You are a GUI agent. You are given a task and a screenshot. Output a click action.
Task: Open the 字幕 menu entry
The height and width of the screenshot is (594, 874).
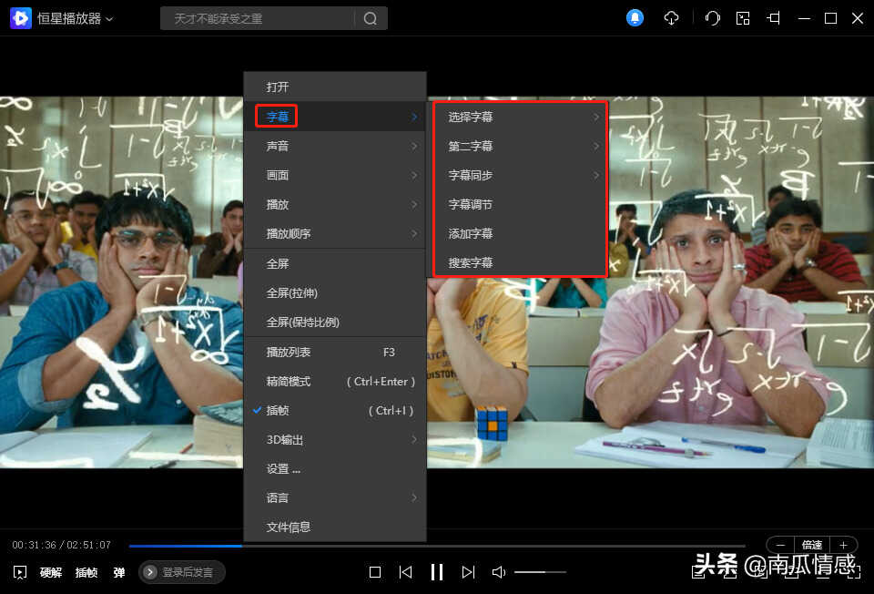(335, 117)
